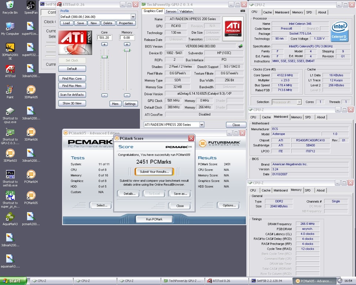356x285 pixels.
Task: Open the pcmark200... image file on the desktop
Action: [31, 219]
